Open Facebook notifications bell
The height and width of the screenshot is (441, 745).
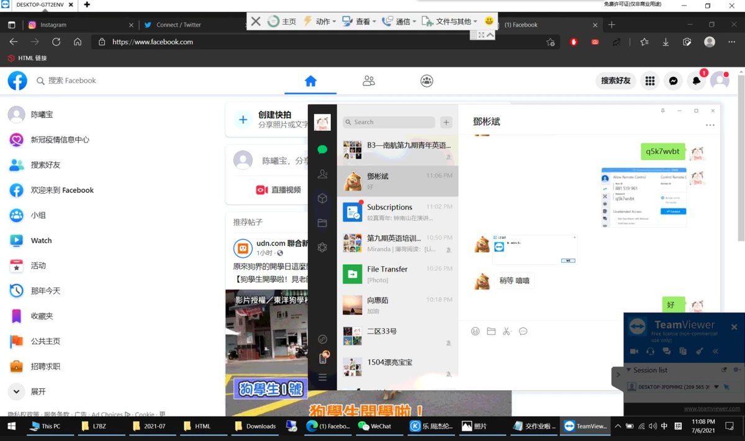pos(696,81)
